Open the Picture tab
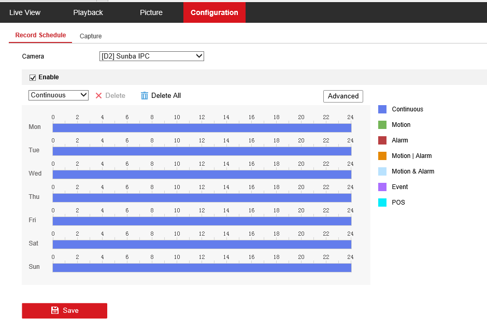The height and width of the screenshot is (332, 487). [151, 12]
